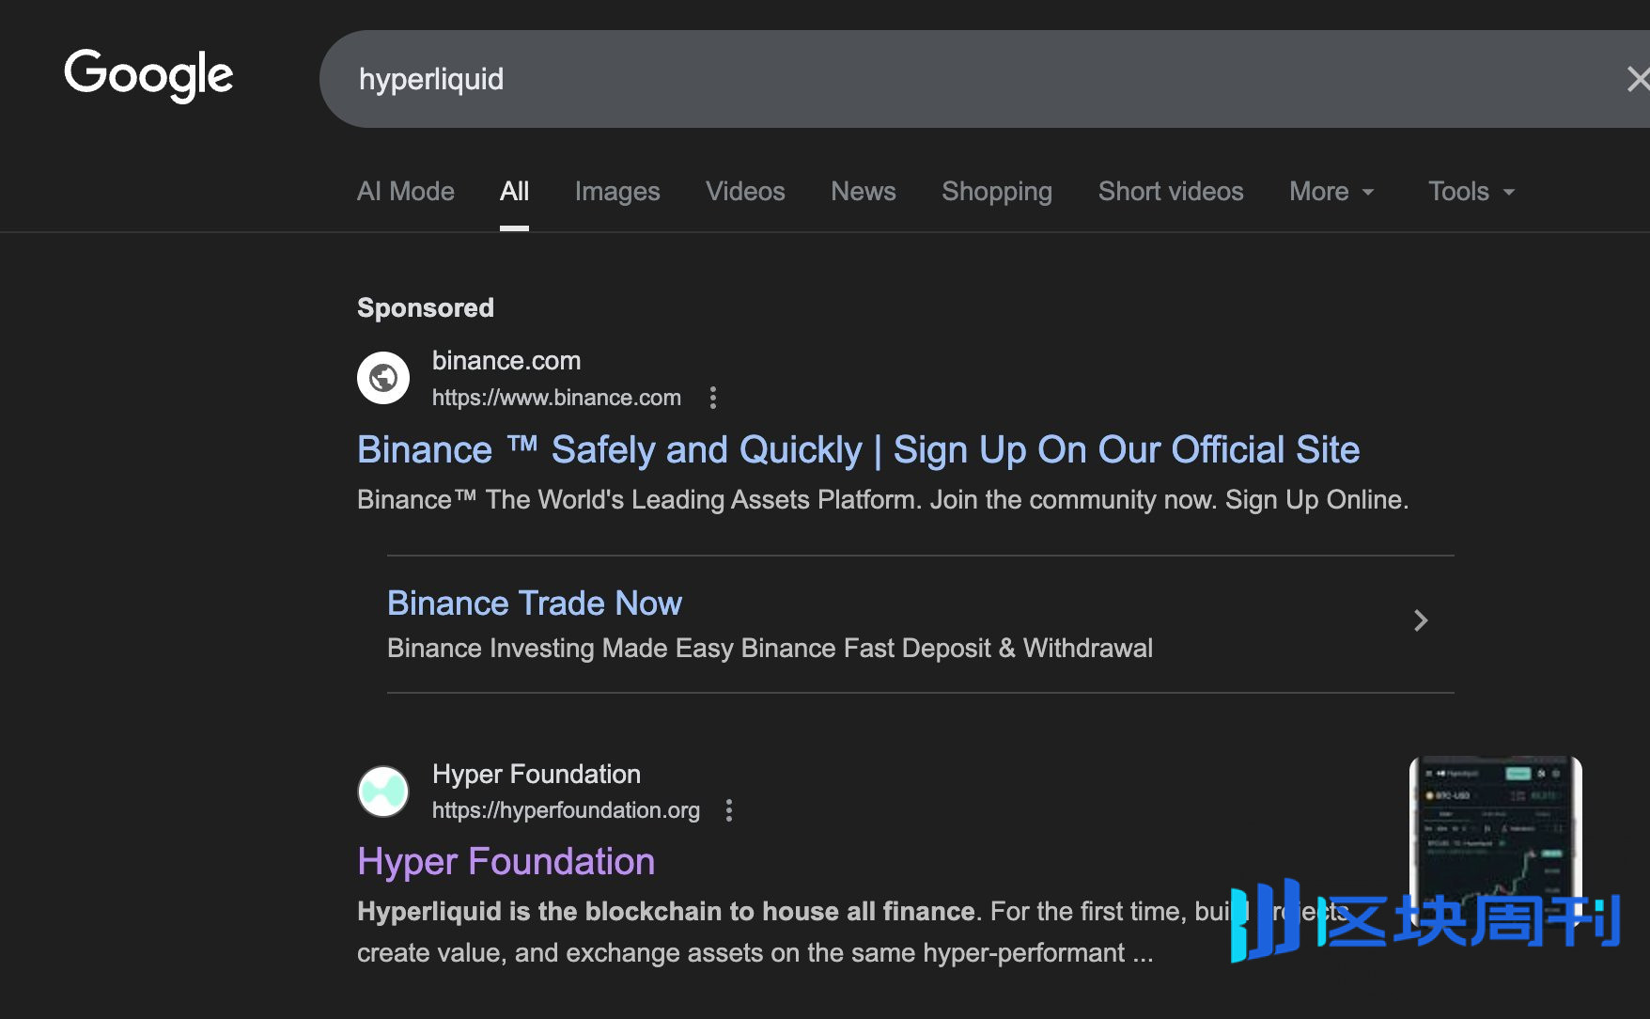Viewport: 1650px width, 1019px height.
Task: Open the Binance Safely and Quickly ad link
Action: (858, 449)
